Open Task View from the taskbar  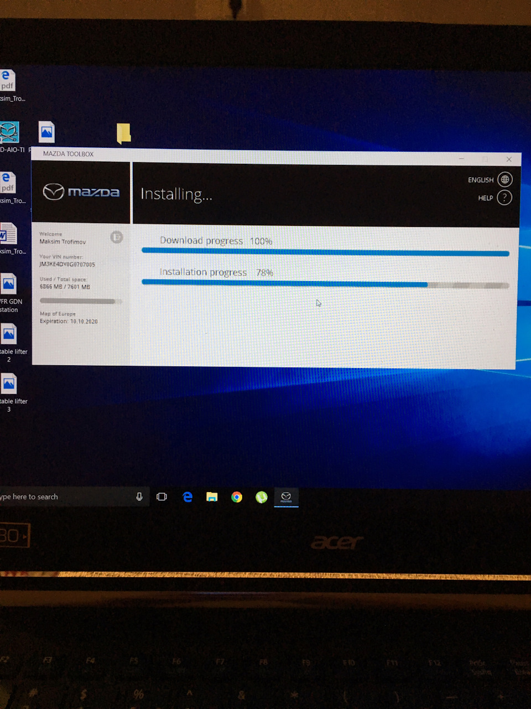tap(162, 497)
